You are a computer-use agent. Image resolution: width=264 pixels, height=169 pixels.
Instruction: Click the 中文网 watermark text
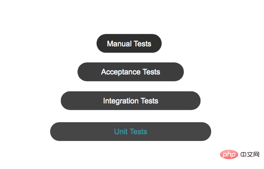click(x=250, y=154)
